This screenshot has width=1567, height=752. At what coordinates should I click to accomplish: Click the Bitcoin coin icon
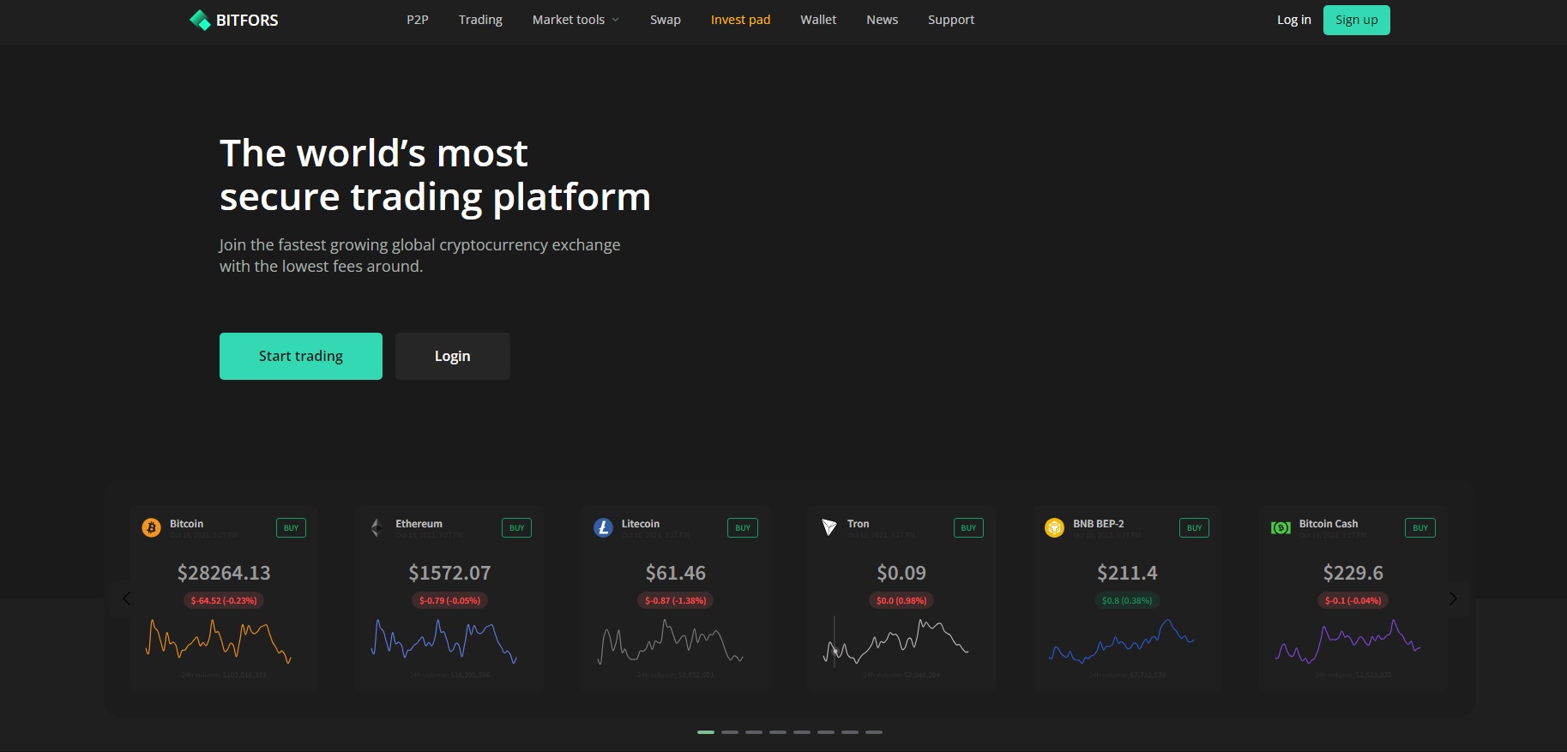(x=152, y=527)
